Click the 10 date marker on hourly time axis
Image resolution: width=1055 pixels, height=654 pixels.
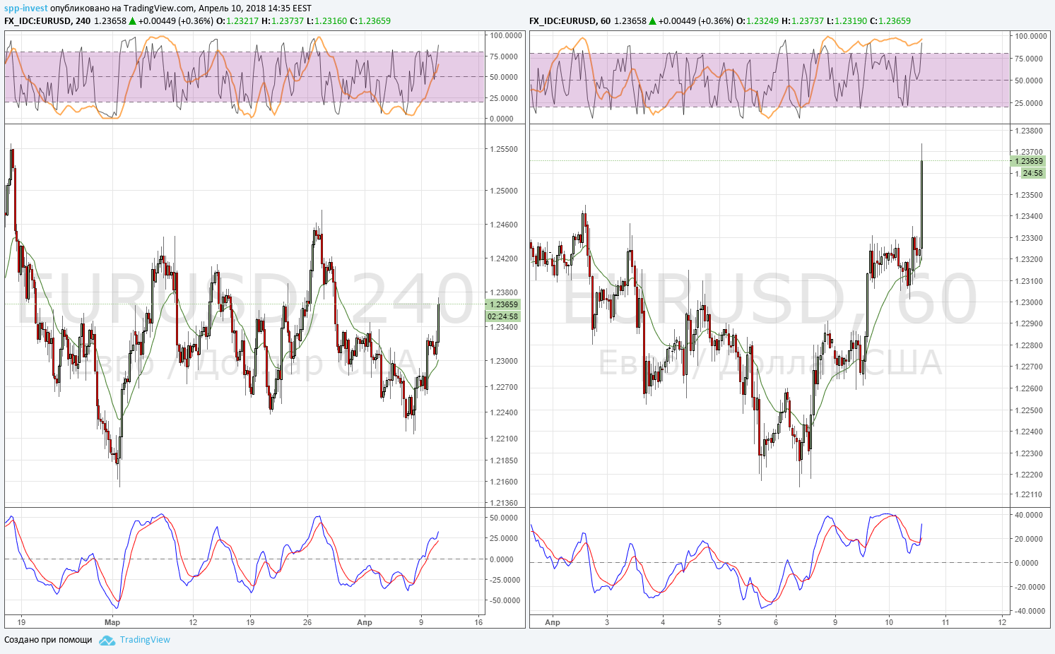[889, 622]
